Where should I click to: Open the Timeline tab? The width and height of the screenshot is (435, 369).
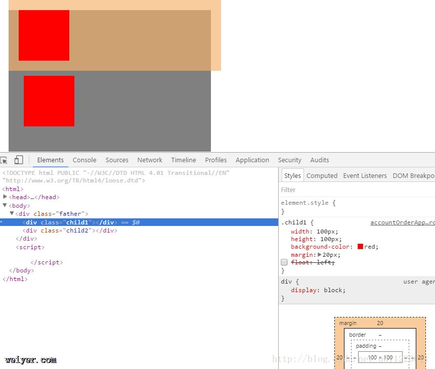(x=184, y=160)
